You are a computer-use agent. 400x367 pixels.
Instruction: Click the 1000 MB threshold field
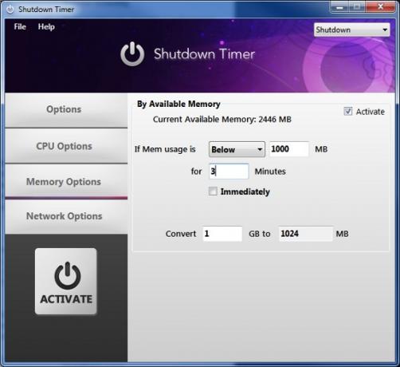tap(289, 149)
